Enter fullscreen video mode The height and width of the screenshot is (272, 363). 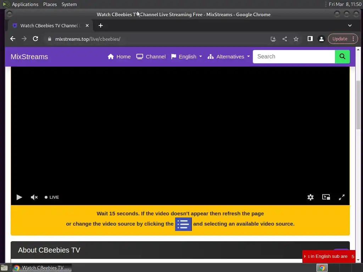pyautogui.click(x=341, y=197)
